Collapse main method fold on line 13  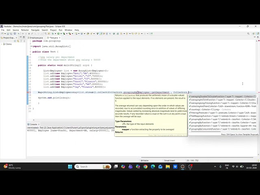[x=31, y=65]
